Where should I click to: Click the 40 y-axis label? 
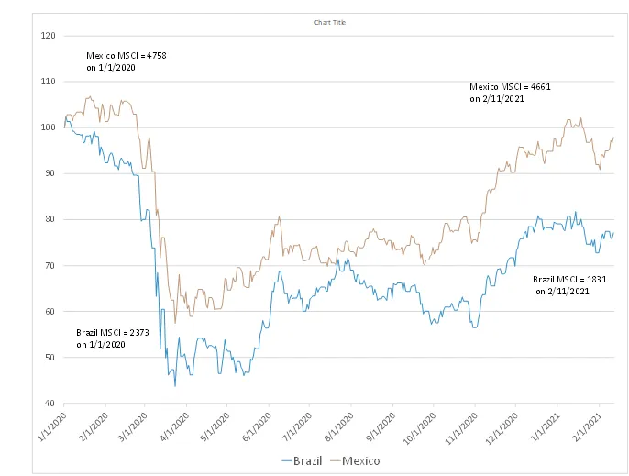(x=50, y=404)
